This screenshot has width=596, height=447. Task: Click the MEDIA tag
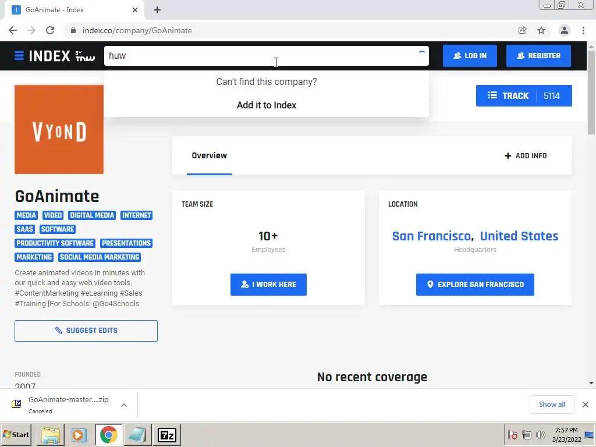coord(26,215)
